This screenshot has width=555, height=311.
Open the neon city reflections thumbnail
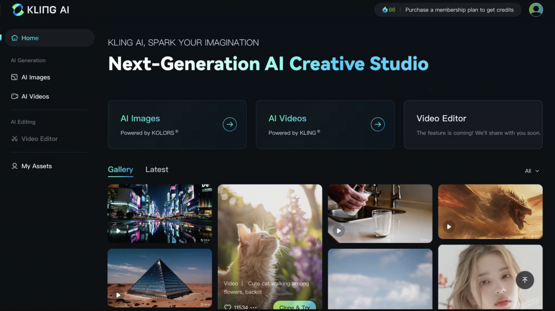[x=160, y=214]
